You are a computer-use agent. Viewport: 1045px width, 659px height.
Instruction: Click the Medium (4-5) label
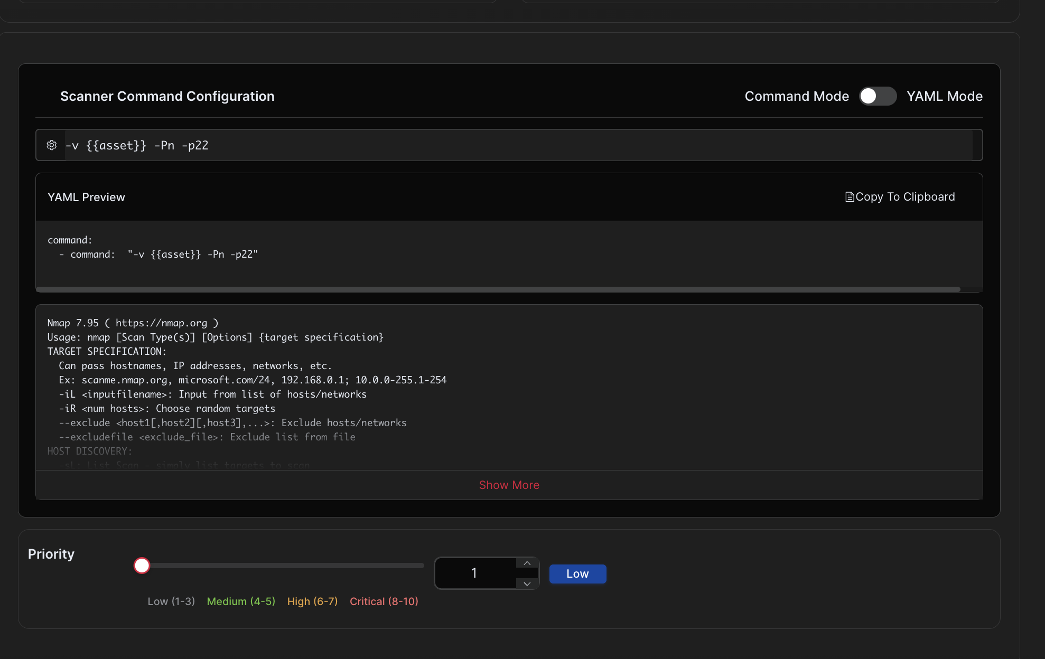[241, 601]
